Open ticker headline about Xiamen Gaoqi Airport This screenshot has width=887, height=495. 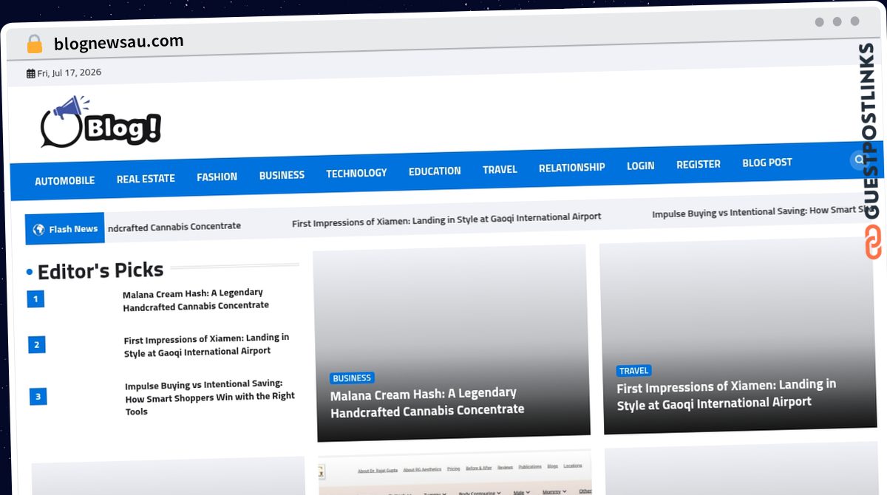(x=446, y=219)
